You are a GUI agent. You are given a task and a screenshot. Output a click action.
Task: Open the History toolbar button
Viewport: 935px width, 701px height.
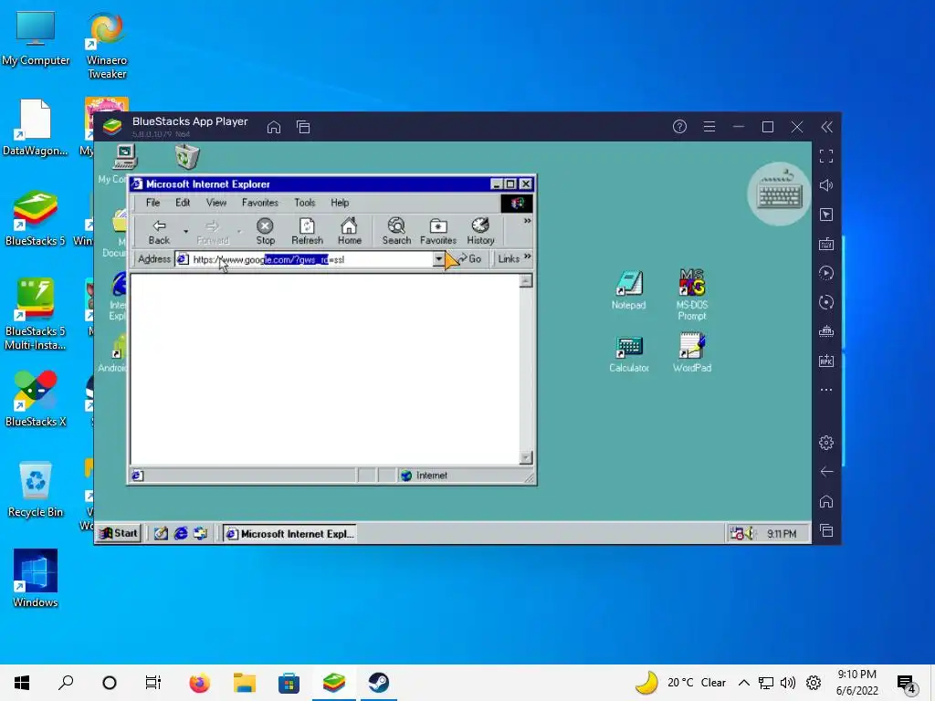pos(480,231)
